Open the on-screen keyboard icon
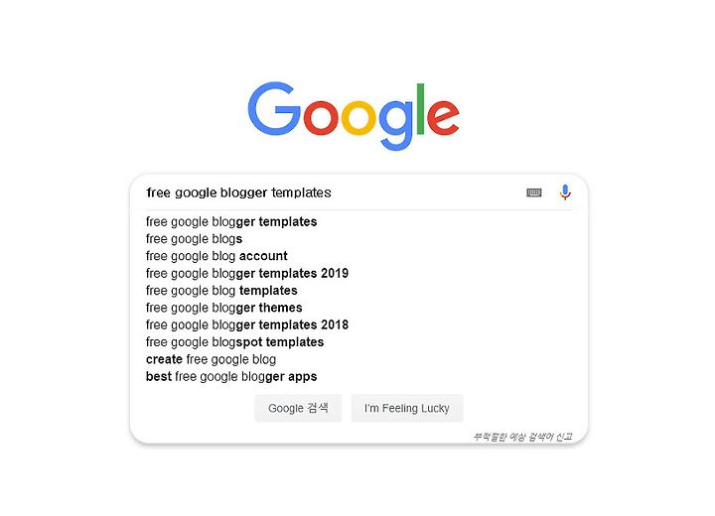Image resolution: width=715 pixels, height=516 pixels. (534, 193)
